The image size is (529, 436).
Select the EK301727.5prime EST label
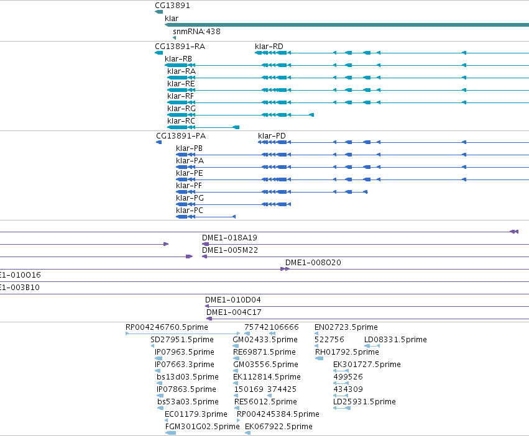coord(367,365)
